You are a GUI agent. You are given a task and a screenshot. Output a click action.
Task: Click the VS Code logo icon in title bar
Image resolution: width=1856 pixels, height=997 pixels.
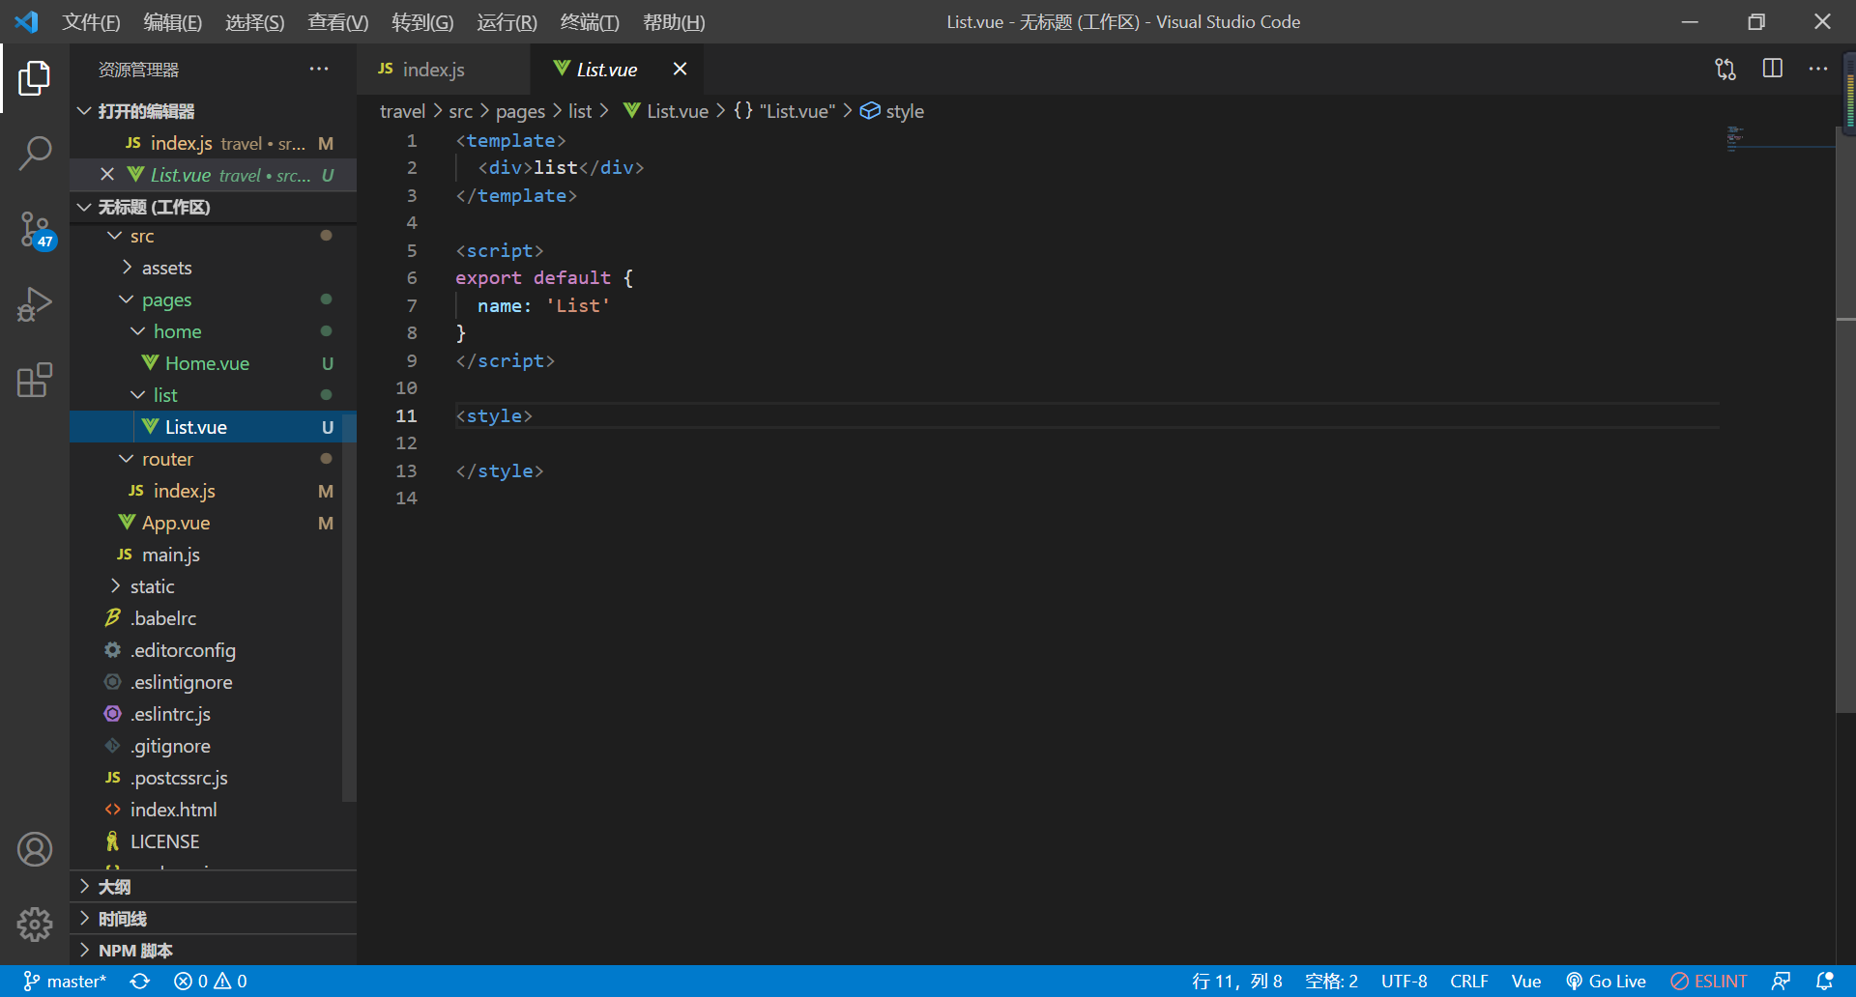click(26, 21)
